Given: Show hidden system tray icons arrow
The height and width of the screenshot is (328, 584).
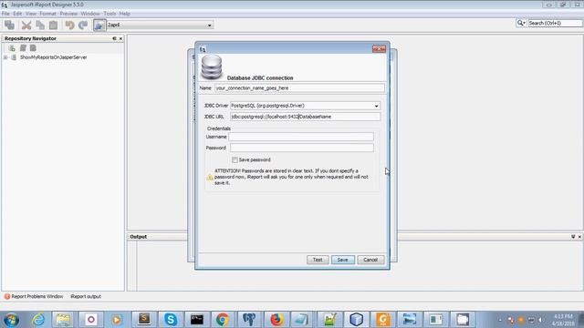Looking at the screenshot, I should pyautogui.click(x=500, y=320).
